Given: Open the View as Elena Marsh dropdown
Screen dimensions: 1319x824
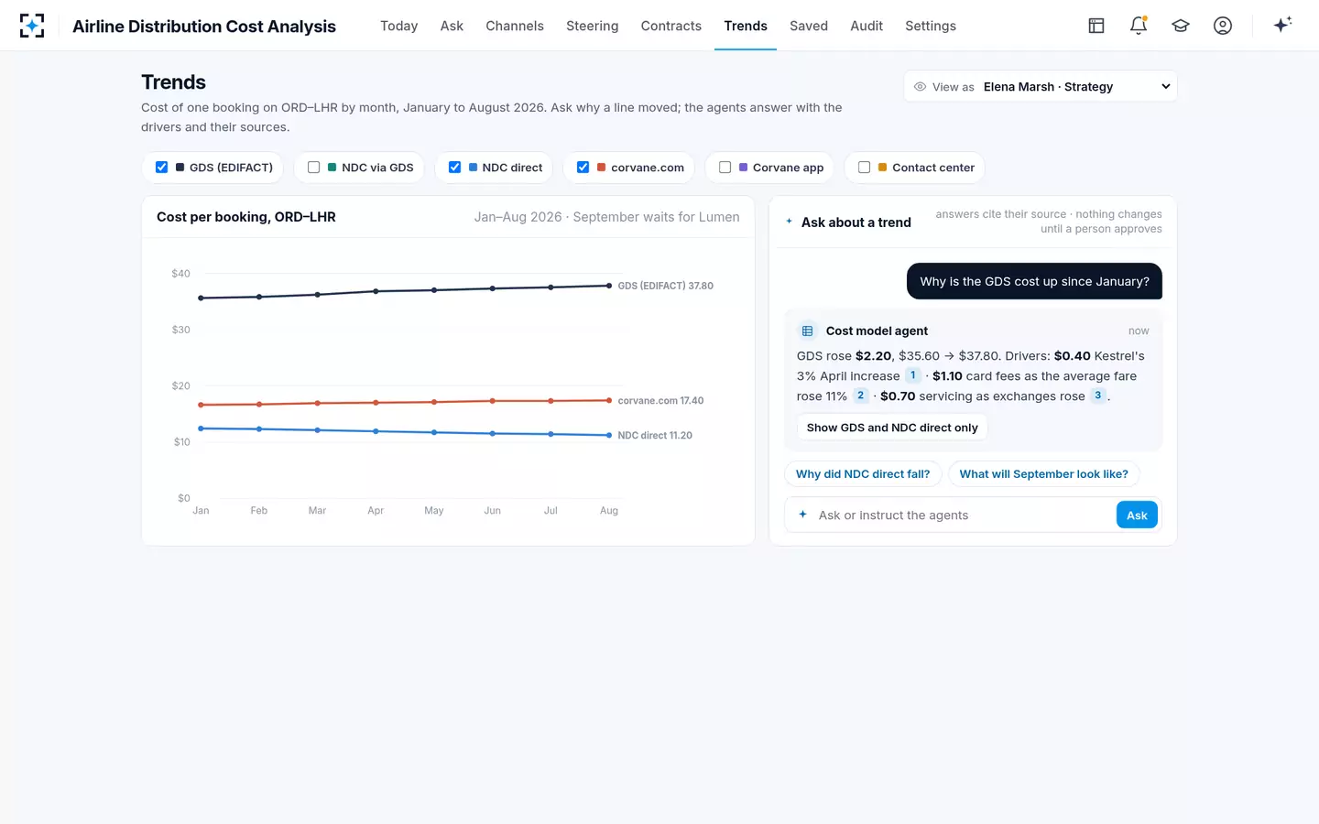Looking at the screenshot, I should [x=1041, y=87].
